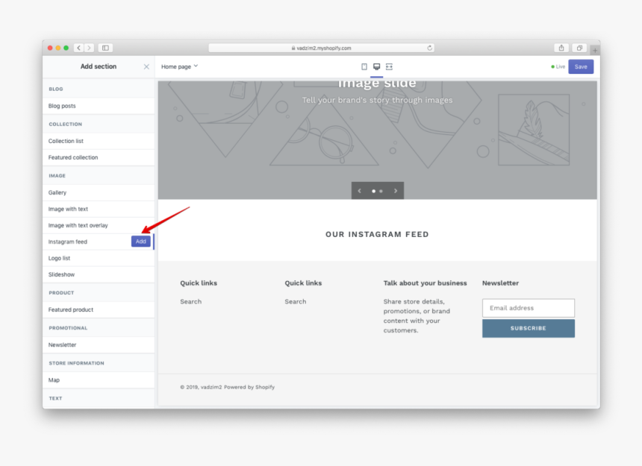
Task: Go to next slide arrow
Action: pos(396,191)
